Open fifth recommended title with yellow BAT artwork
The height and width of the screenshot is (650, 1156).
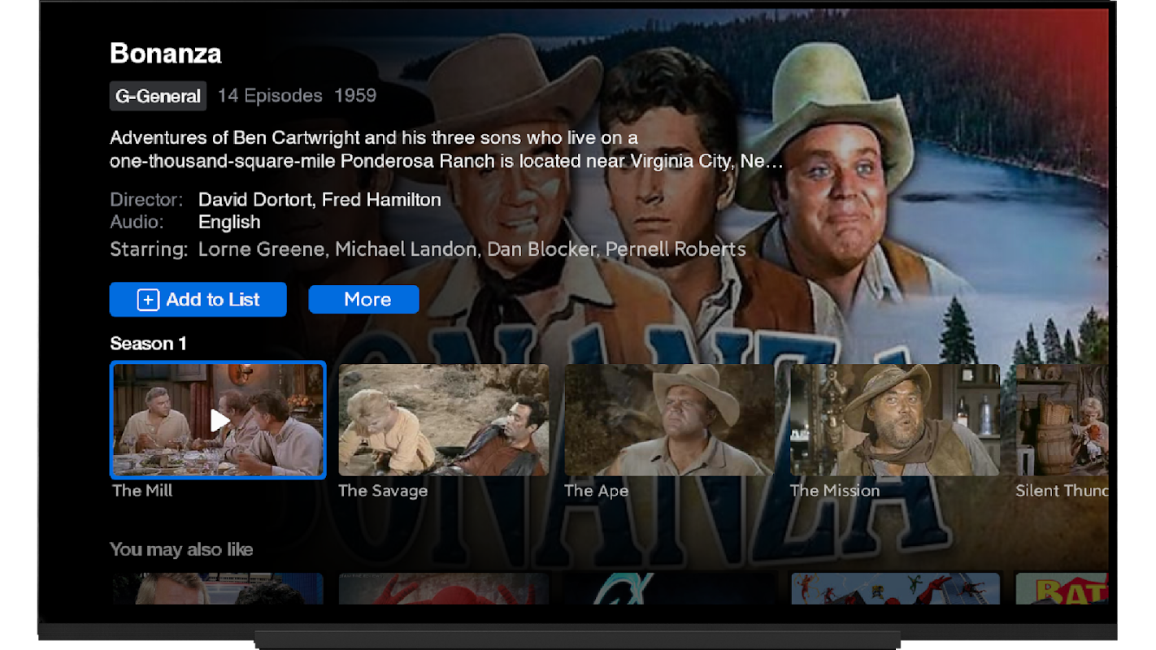click(x=1062, y=589)
